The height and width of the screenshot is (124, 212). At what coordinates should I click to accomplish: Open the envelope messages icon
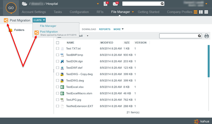point(116,4)
